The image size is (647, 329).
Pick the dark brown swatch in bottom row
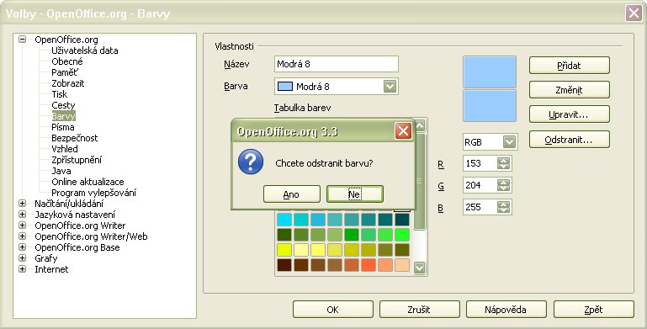tap(284, 265)
